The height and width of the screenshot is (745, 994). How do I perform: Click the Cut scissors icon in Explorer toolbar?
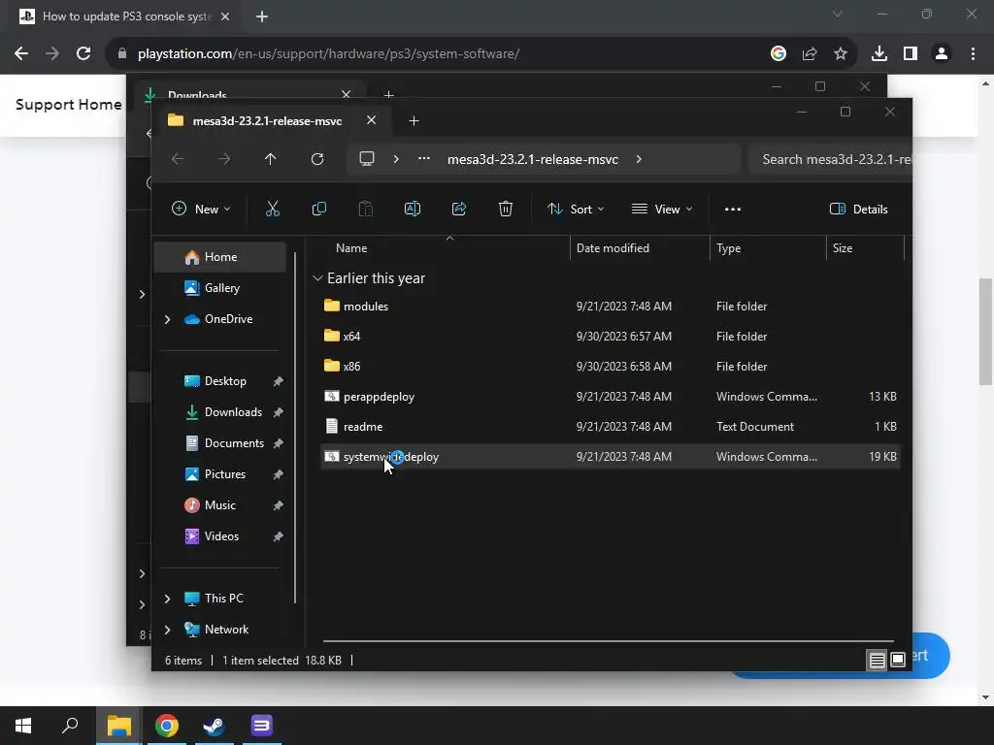click(x=273, y=210)
